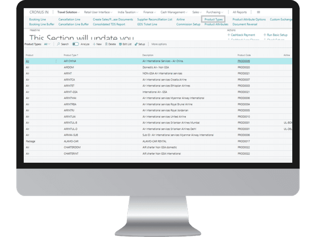The image size is (316, 237).
Task: Open Create Sales/Purchase Documents
Action: click(x=113, y=20)
